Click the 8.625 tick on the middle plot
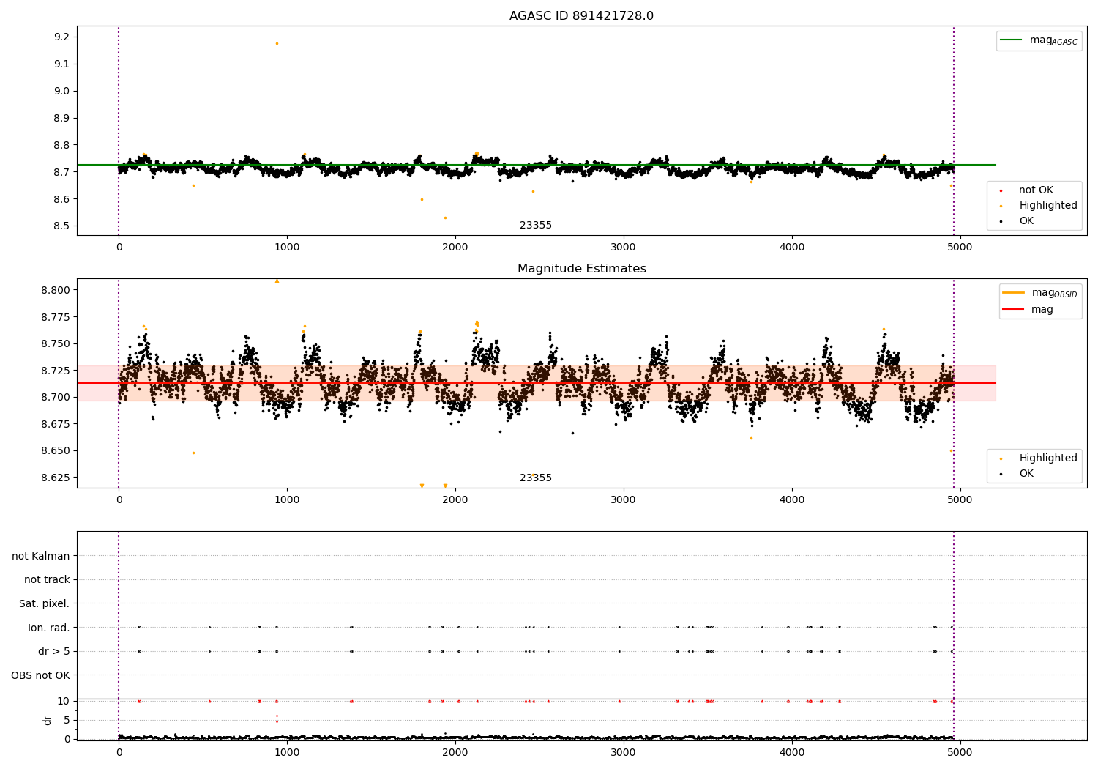Viewport: 1098px width, 769px height. pyautogui.click(x=56, y=478)
